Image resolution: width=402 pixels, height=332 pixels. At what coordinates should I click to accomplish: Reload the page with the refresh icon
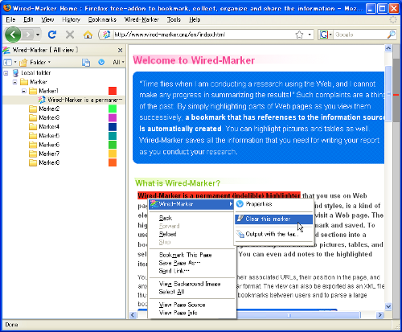pyautogui.click(x=52, y=35)
